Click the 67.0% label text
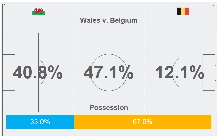217x136 pixels. (x=142, y=122)
